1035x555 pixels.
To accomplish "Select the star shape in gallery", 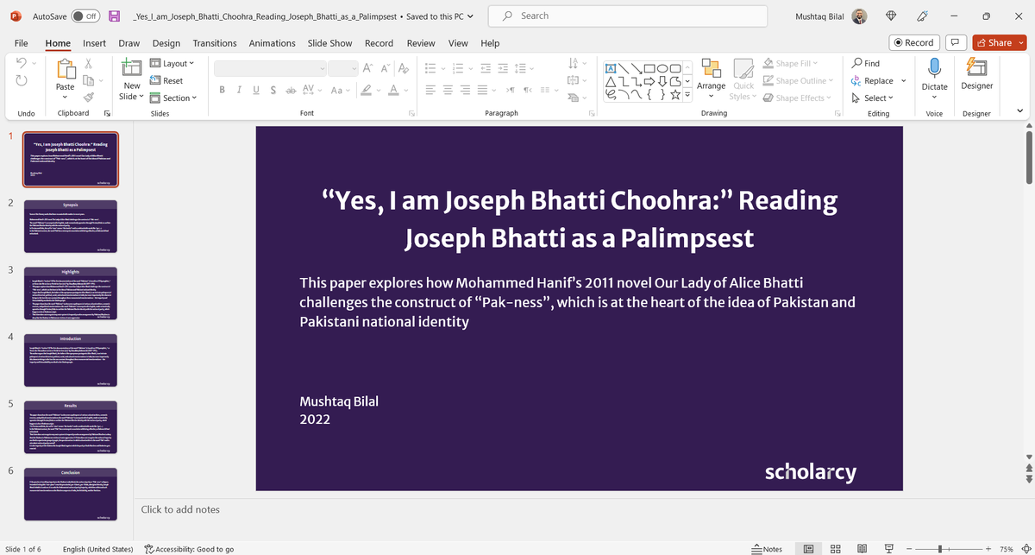I will tap(674, 95).
